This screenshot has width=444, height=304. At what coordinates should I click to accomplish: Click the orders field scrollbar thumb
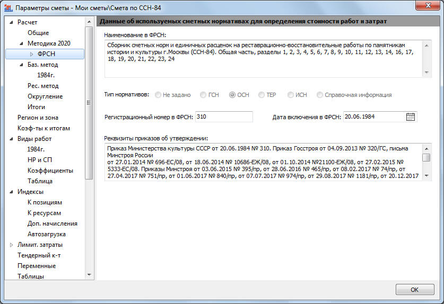point(426,157)
